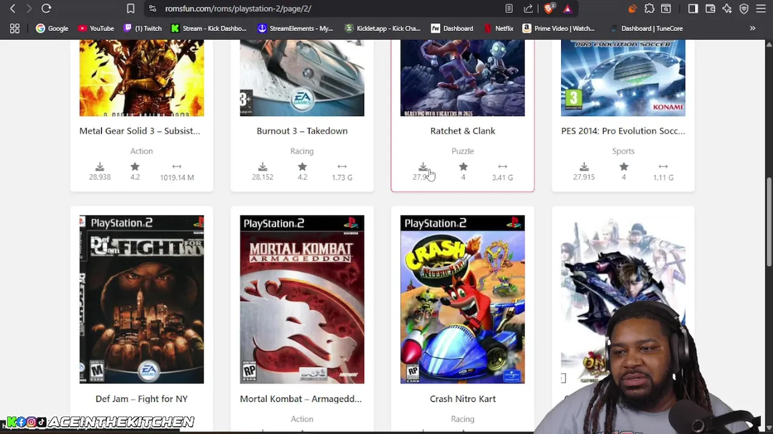Click the star rating icon under PES 2014
The image size is (773, 434).
click(624, 167)
